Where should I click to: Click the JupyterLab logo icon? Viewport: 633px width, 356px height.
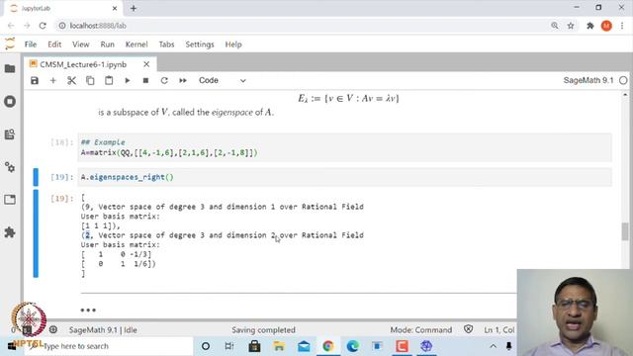[x=10, y=44]
